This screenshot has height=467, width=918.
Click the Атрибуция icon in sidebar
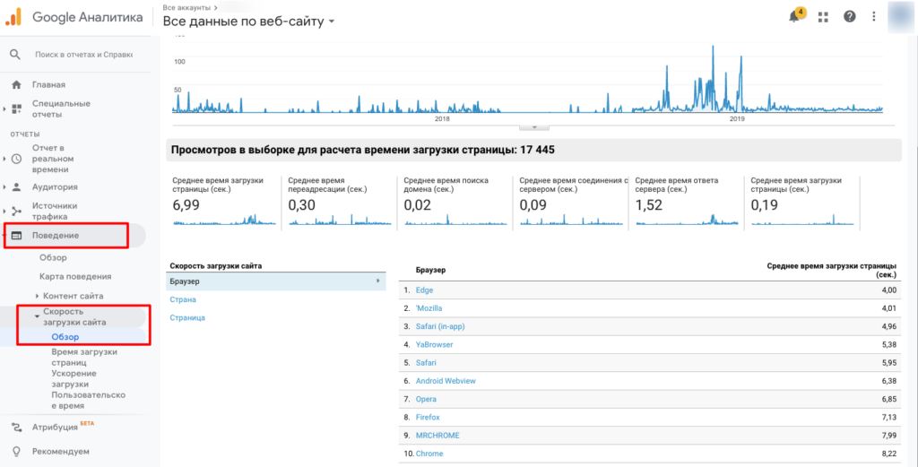(x=16, y=428)
